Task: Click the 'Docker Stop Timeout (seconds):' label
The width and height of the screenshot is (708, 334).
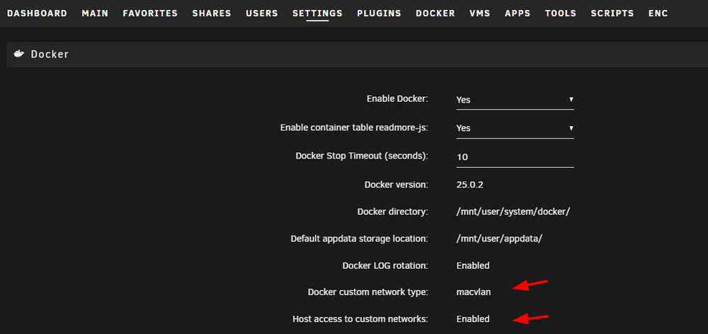Action: point(362,156)
